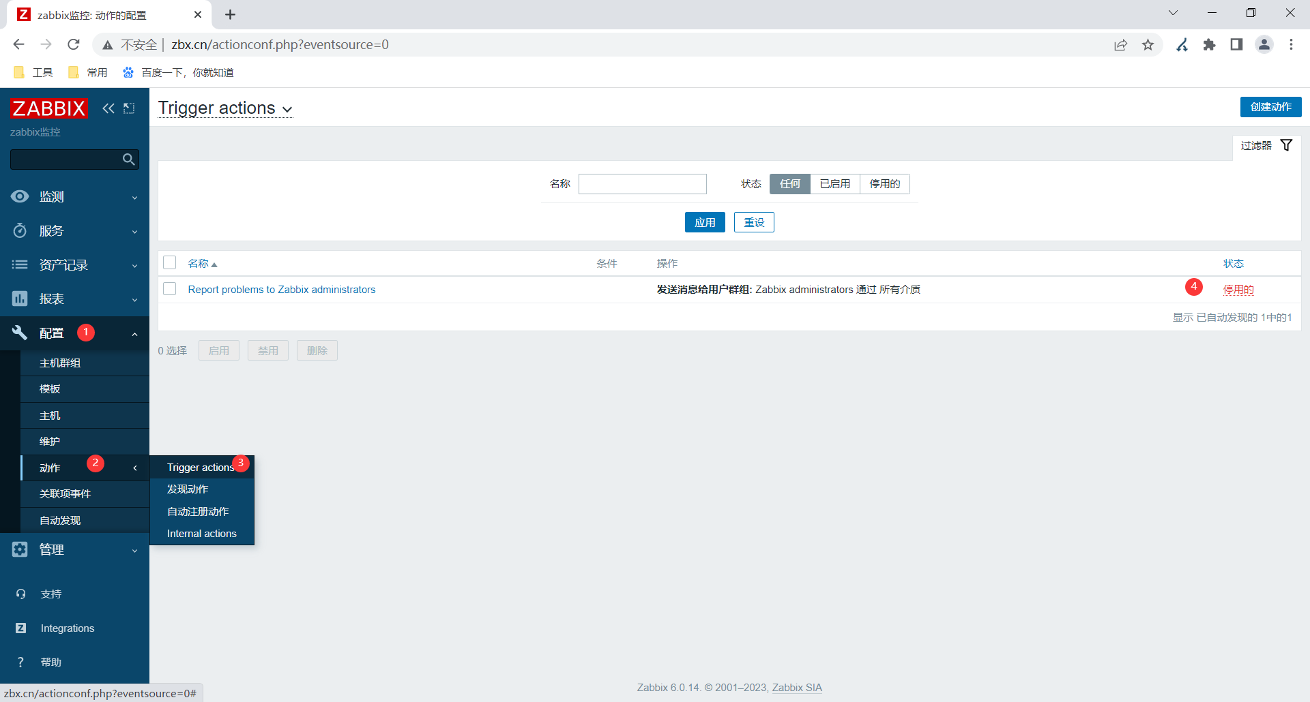Open the 百度一下 bookmark
This screenshot has width=1310, height=702.
[178, 73]
